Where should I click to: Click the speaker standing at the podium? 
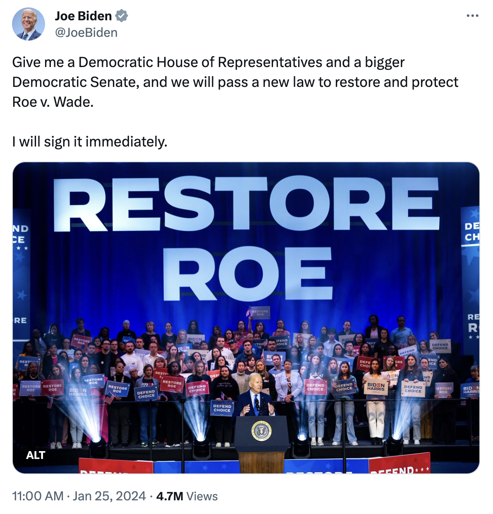coord(257,395)
